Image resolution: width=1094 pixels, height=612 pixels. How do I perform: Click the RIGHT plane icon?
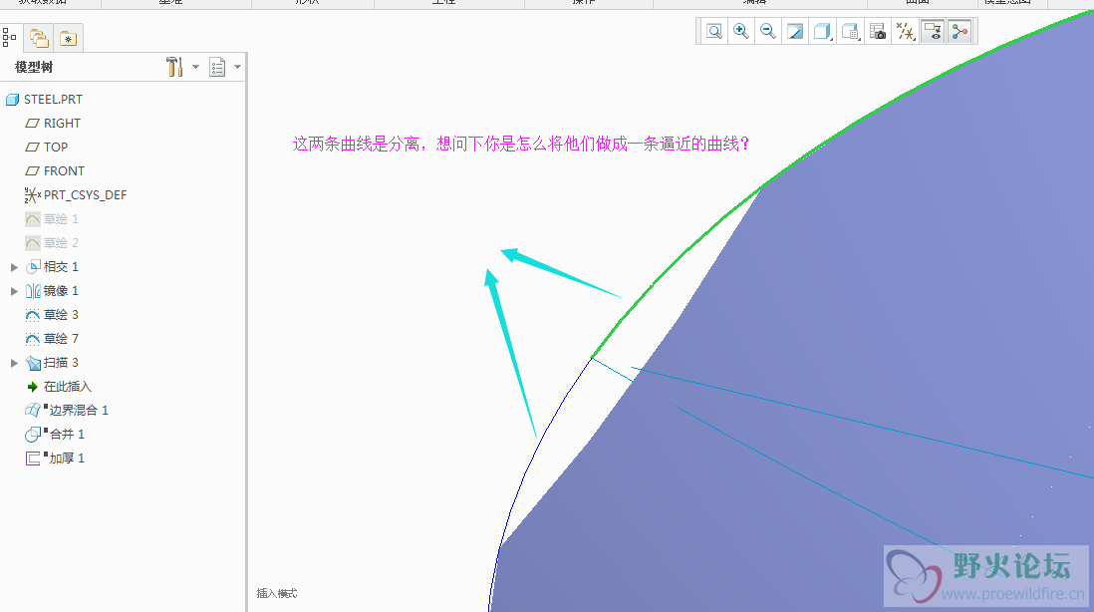[x=32, y=123]
